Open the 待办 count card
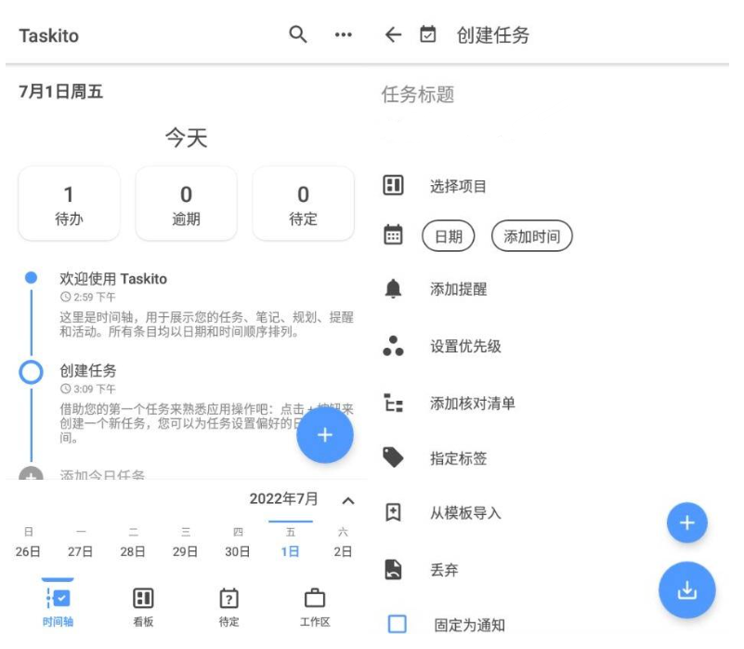Image resolution: width=744 pixels, height=649 pixels. (x=69, y=204)
